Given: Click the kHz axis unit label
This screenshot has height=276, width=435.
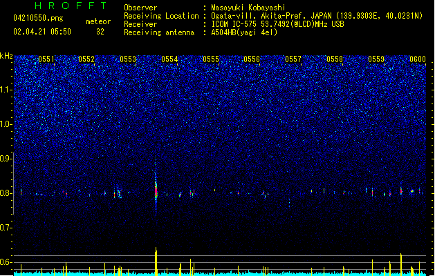Looking at the screenshot, I should pos(6,56).
